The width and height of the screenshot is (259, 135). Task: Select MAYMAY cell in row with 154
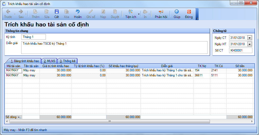pos(14,70)
